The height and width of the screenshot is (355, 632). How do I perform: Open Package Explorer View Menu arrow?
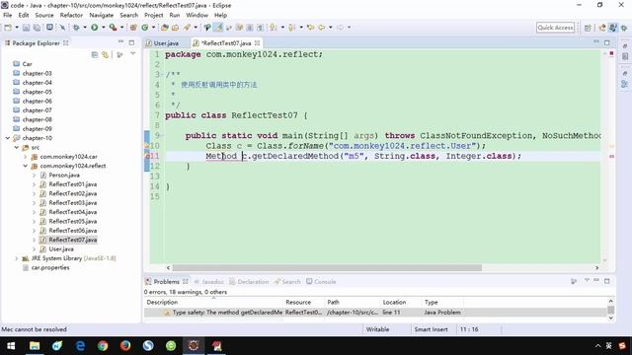click(133, 53)
